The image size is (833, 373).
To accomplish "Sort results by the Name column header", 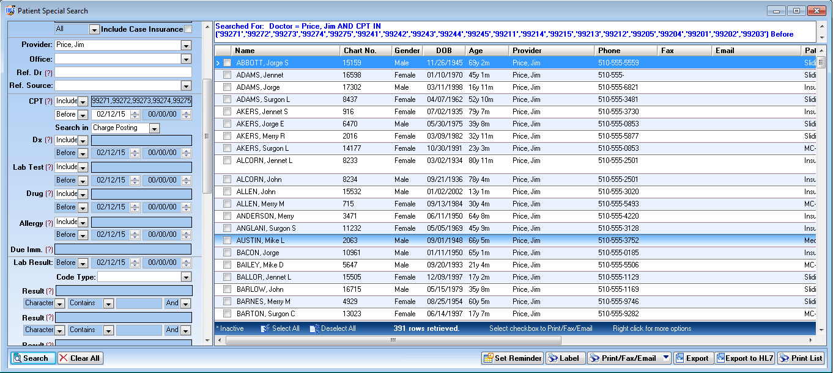I will coord(286,51).
